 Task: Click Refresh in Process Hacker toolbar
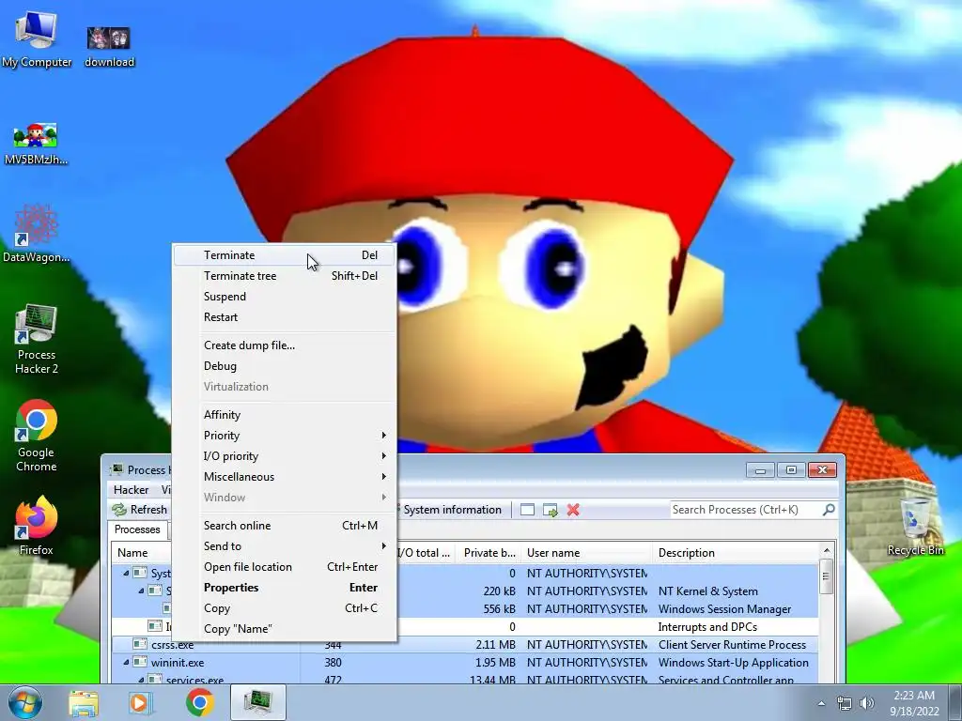click(139, 510)
